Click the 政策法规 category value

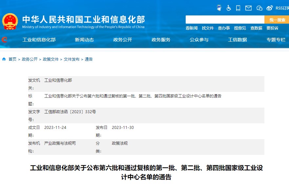[120, 143]
